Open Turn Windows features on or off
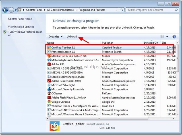182x135 pixels. coord(25,33)
